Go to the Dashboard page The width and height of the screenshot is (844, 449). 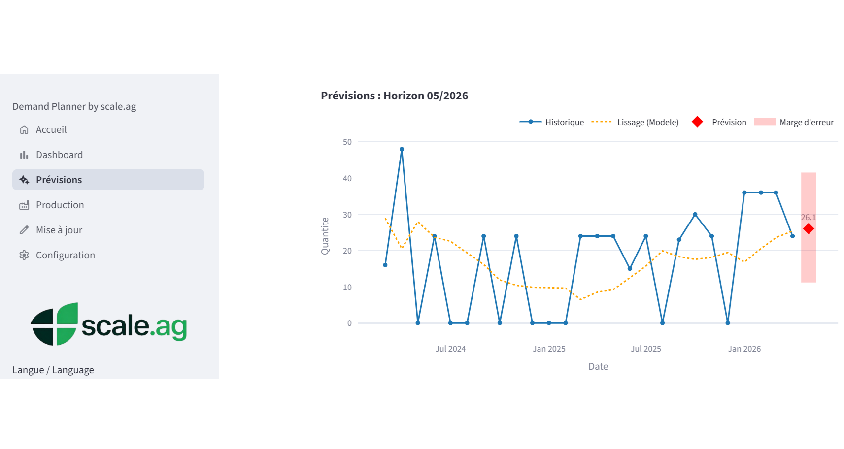click(108, 155)
